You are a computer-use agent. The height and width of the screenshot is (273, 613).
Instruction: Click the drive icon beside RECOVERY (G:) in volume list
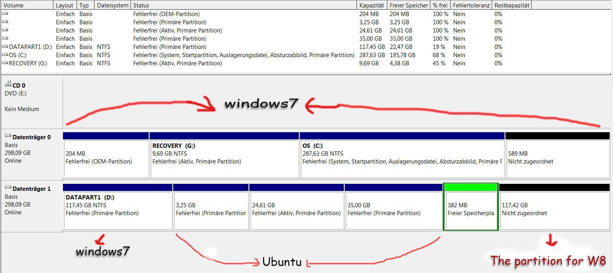5,63
